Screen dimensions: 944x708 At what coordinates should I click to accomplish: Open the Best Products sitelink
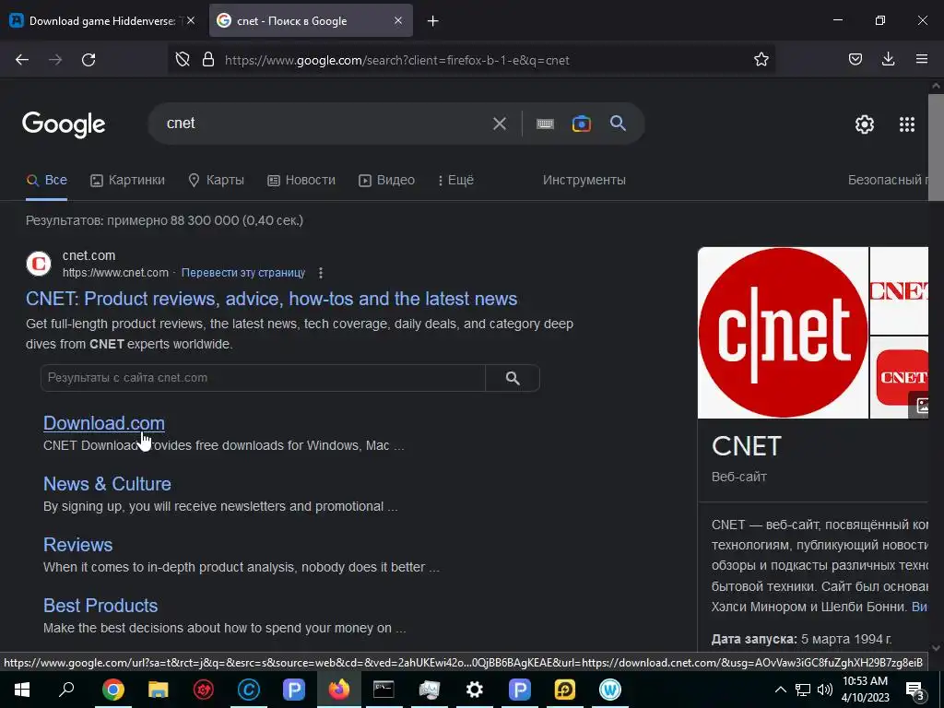point(100,606)
